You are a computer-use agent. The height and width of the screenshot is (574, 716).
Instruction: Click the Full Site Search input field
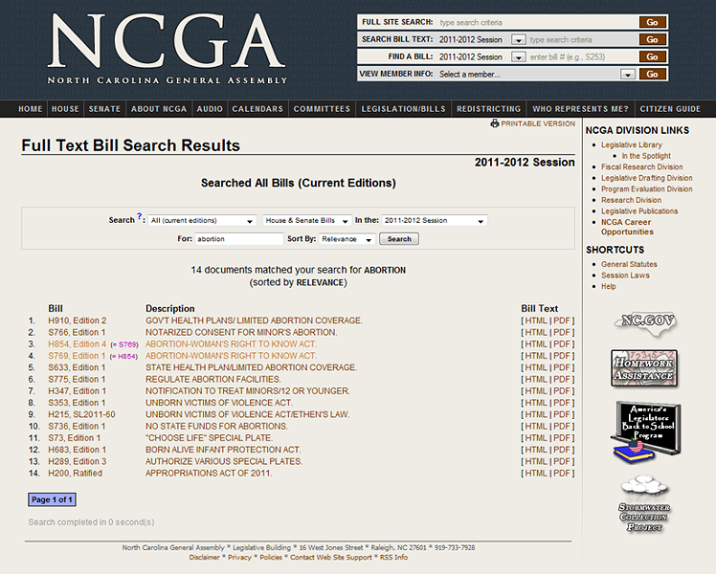pos(537,22)
